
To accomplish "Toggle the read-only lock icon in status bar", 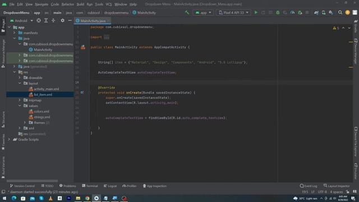I will tap(348, 192).
